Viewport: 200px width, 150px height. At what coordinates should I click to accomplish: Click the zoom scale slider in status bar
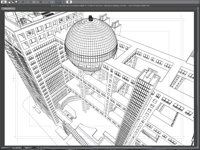(7, 148)
